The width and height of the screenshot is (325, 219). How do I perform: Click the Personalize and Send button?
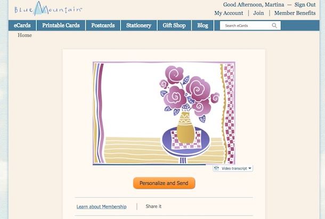point(164,183)
